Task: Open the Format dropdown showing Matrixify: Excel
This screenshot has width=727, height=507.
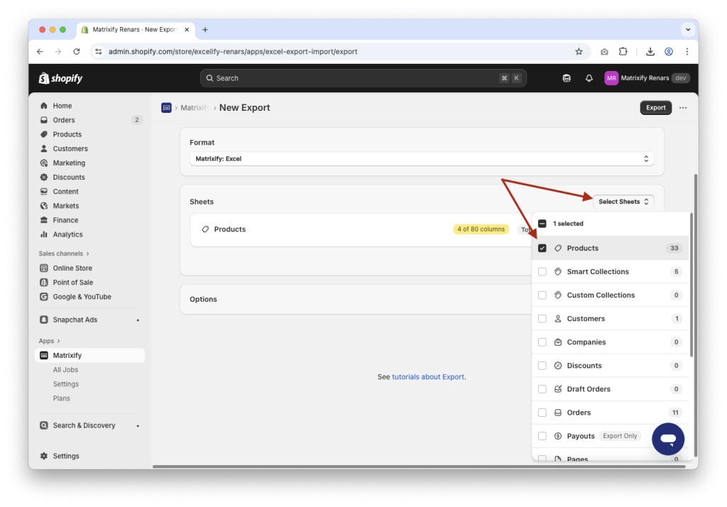Action: click(422, 158)
